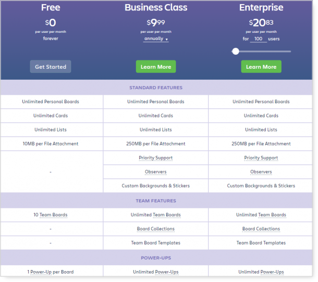The width and height of the screenshot is (318, 282).
Task: Click Unlimited Power-Ups under Business Class
Action: pos(156,272)
